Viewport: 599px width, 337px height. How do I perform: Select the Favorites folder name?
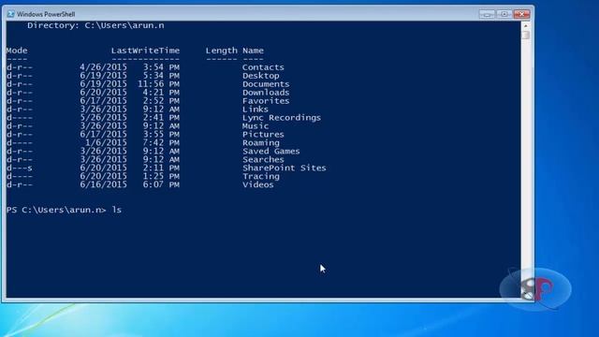(x=266, y=101)
